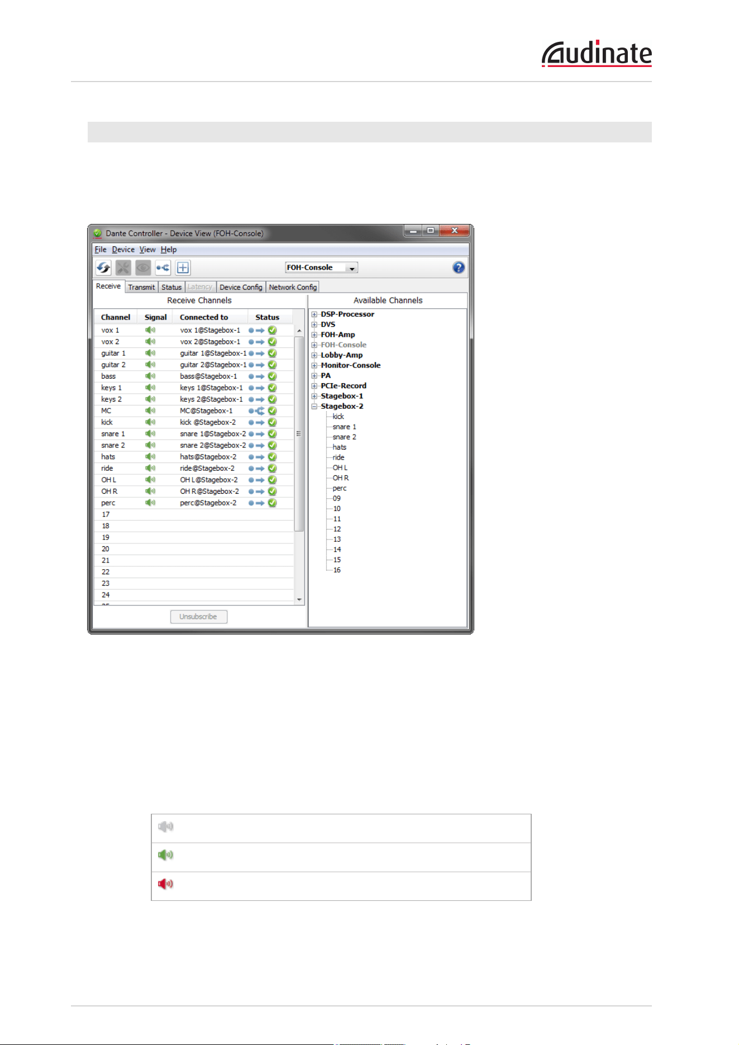739x1045 pixels.
Task: Click the scrollbar up arrow
Action: pyautogui.click(x=299, y=331)
